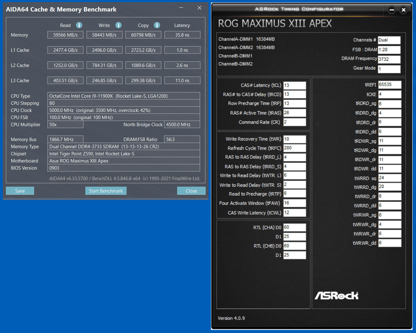Viewport: 416px width, 333px height.
Task: Click the Read to Precharge (tRTP) field
Action: coord(295,193)
